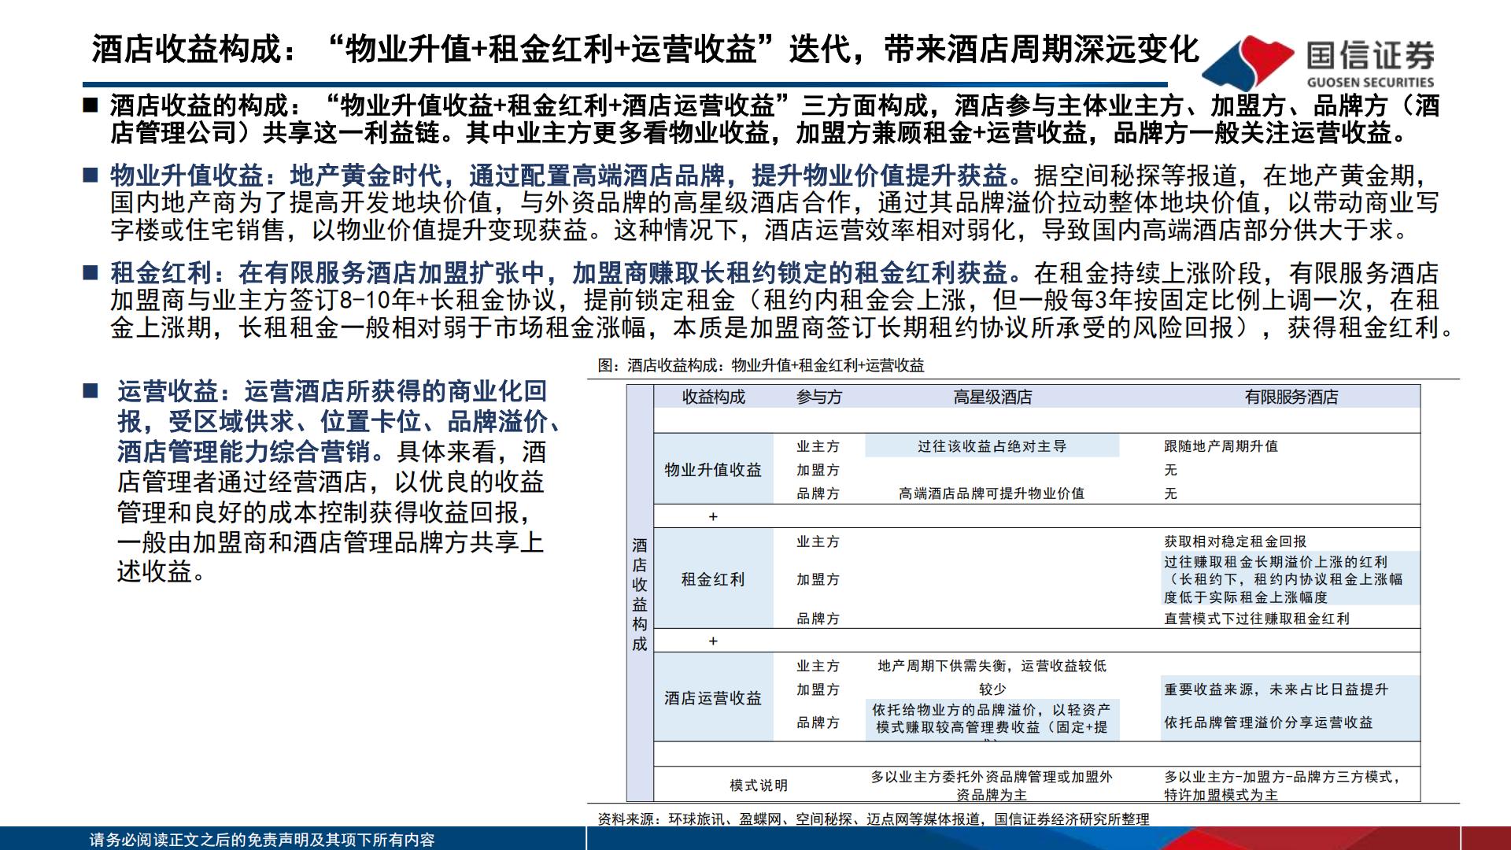Click the table header 高星级酒店

[992, 397]
